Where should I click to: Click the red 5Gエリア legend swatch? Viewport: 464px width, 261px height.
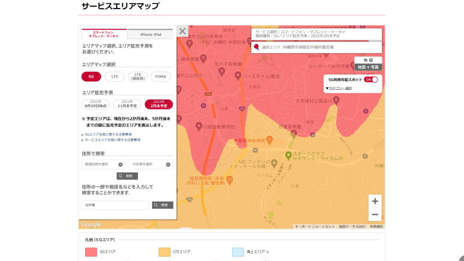tap(91, 252)
